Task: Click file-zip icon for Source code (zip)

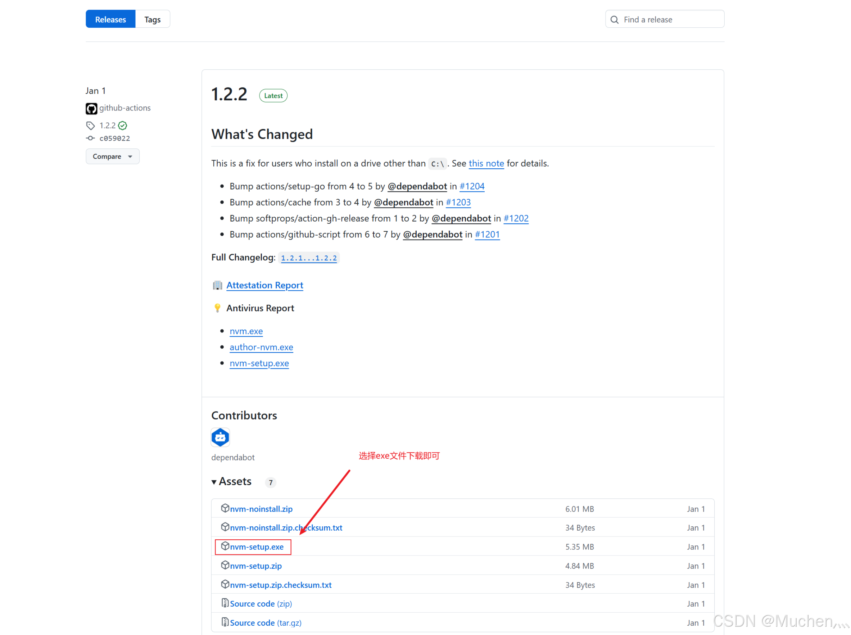Action: 225,603
